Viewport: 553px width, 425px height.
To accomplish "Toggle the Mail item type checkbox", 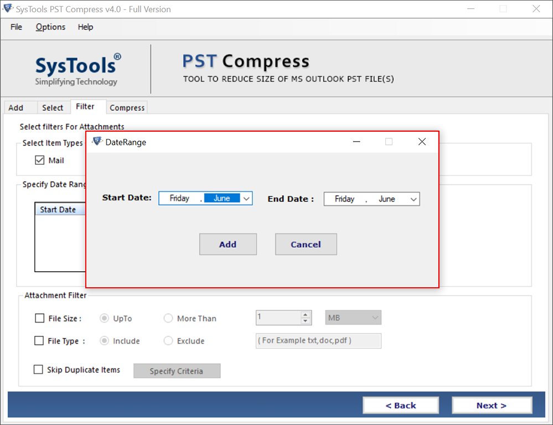I will coord(39,160).
